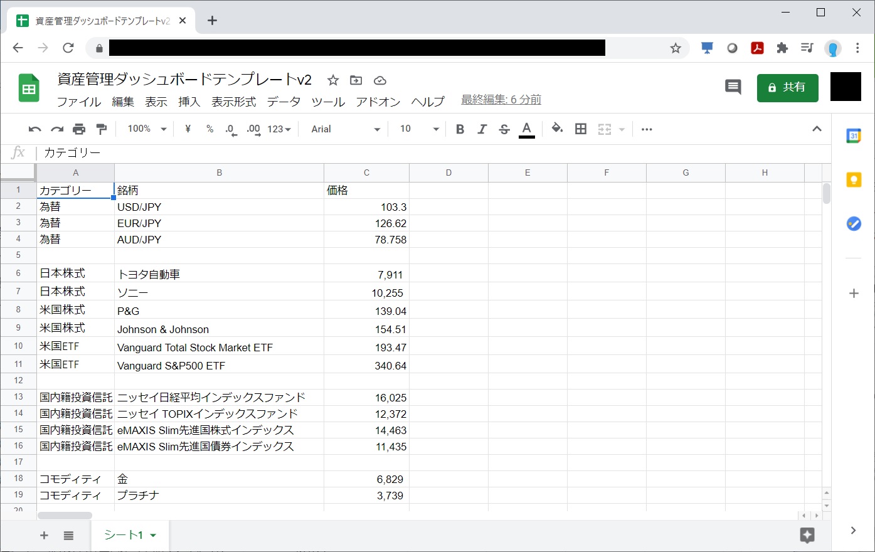
Task: Open revision history via 最終編集 link
Action: (500, 99)
